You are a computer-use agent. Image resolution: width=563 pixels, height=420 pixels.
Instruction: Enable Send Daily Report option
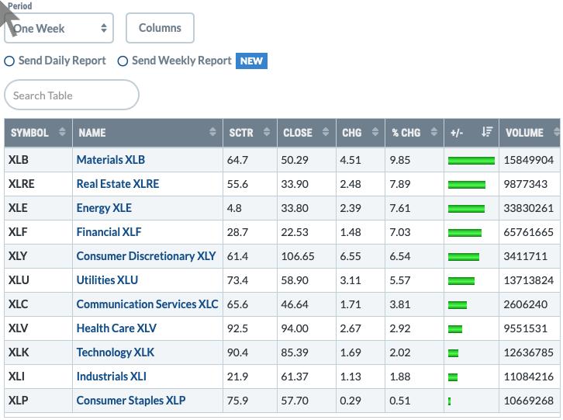pos(9,61)
